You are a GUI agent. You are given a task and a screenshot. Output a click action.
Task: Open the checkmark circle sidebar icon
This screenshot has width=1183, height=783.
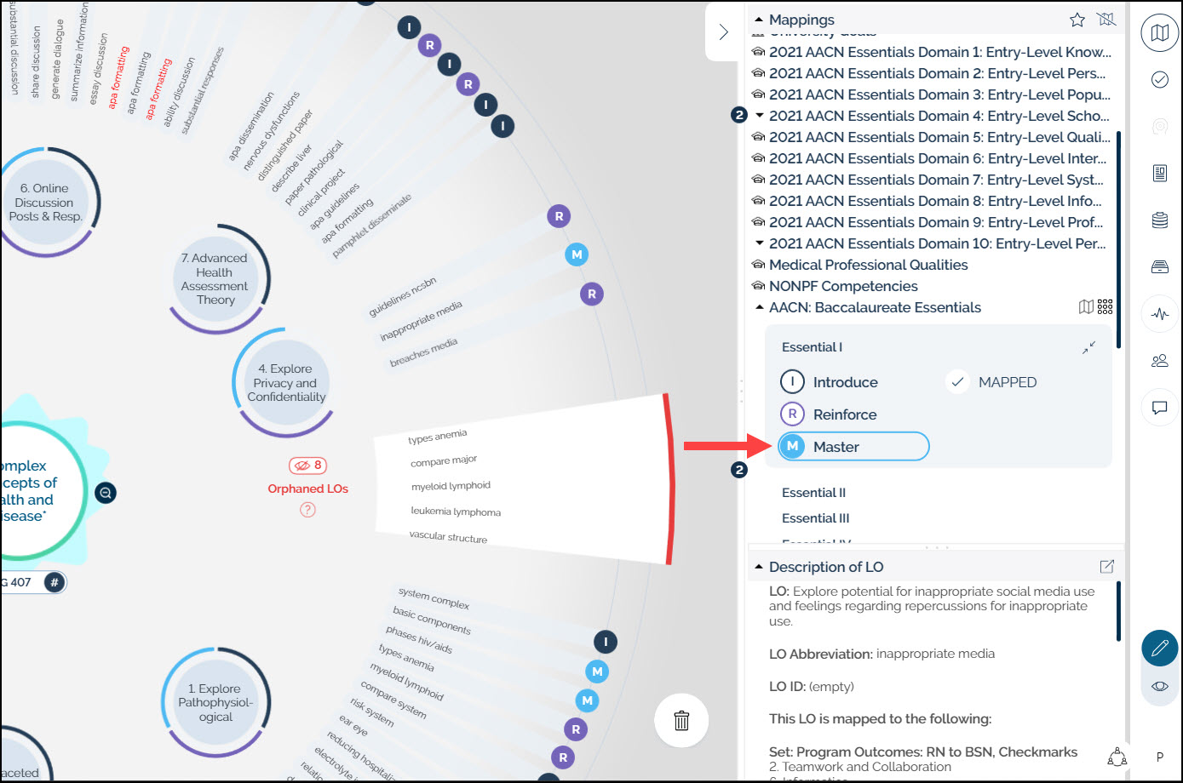point(1159,80)
